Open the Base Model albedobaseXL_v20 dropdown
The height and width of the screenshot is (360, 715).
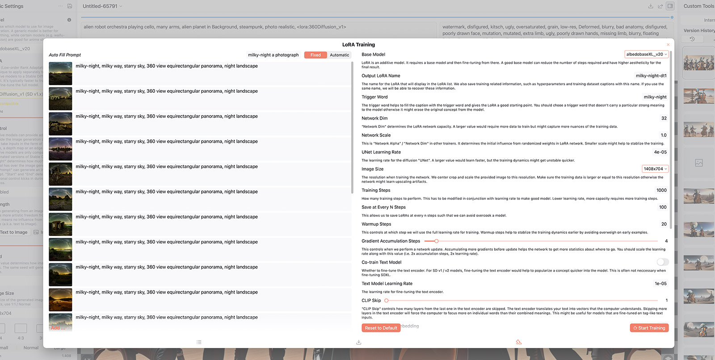(x=646, y=54)
